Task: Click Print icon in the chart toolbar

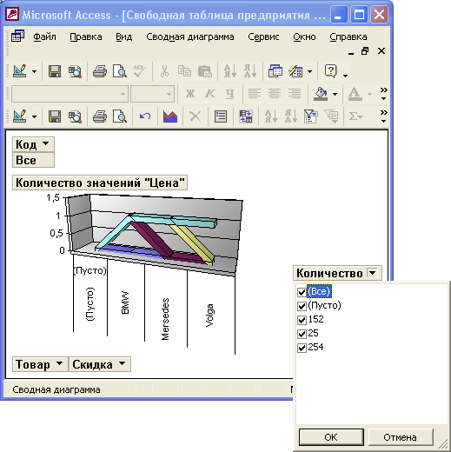Action: tap(100, 116)
